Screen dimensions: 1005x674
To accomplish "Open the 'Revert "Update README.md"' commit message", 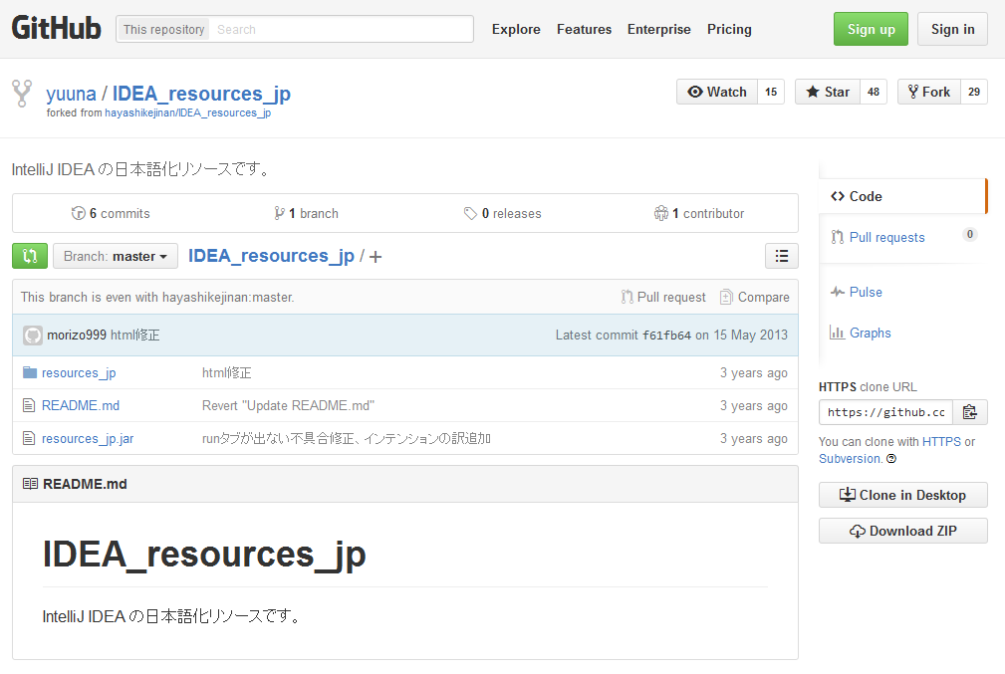I will click(289, 405).
